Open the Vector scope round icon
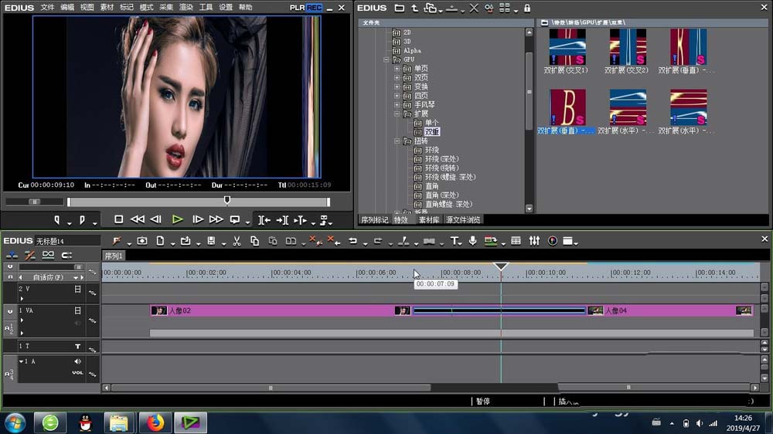 click(553, 241)
